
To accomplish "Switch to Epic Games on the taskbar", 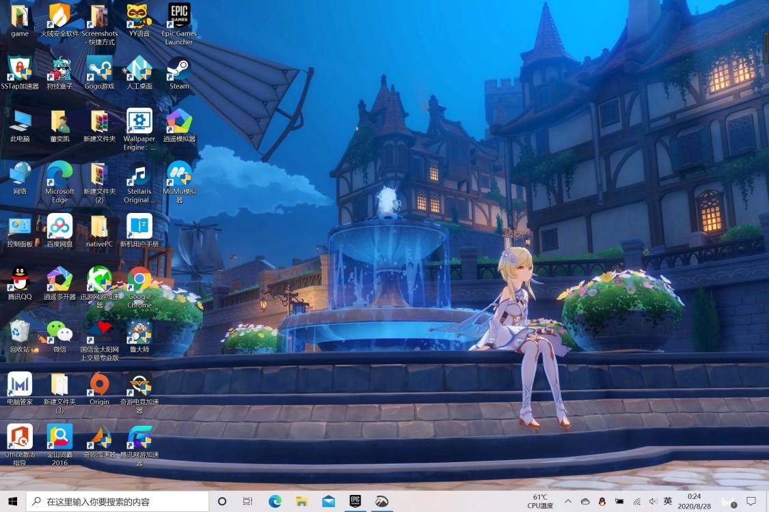I will coord(355,501).
